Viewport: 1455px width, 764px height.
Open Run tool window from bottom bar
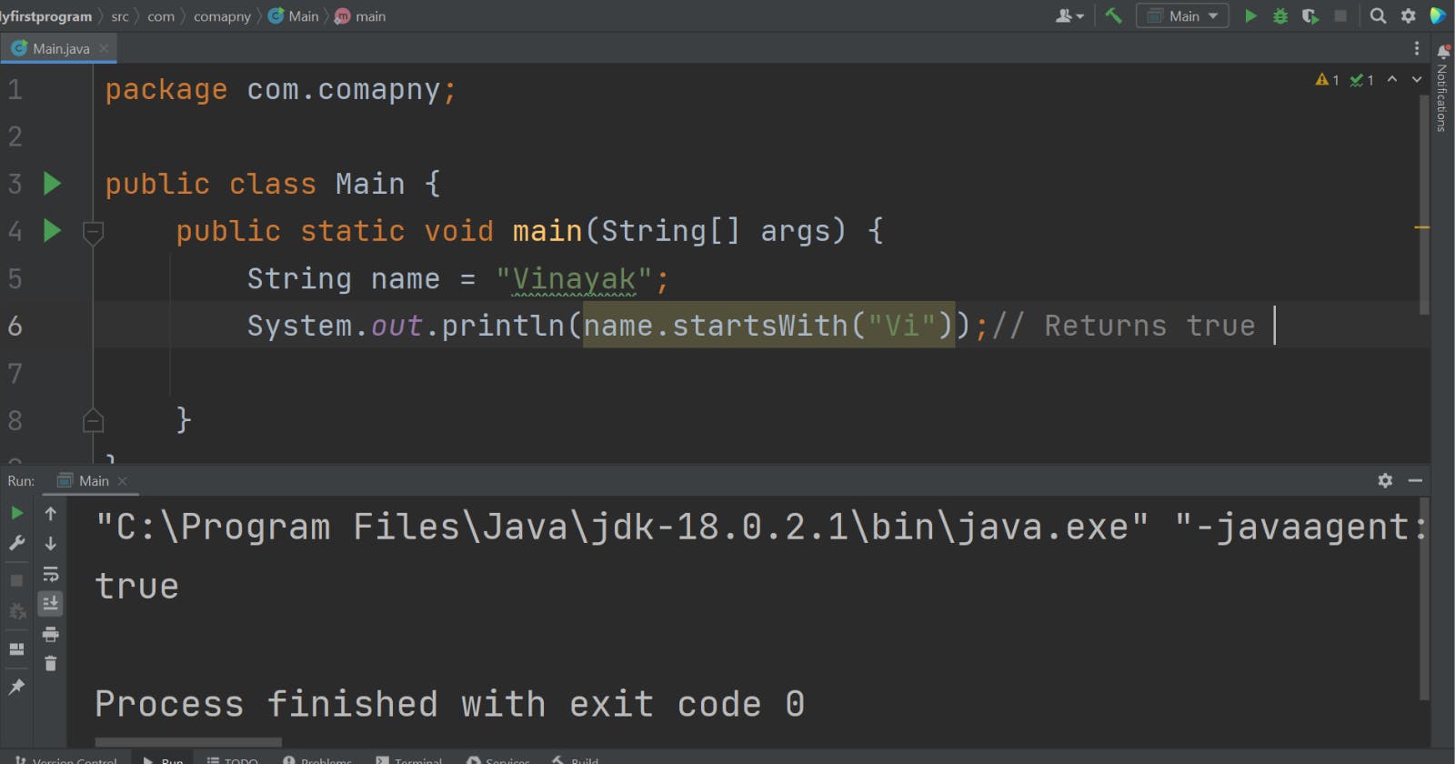pyautogui.click(x=163, y=759)
